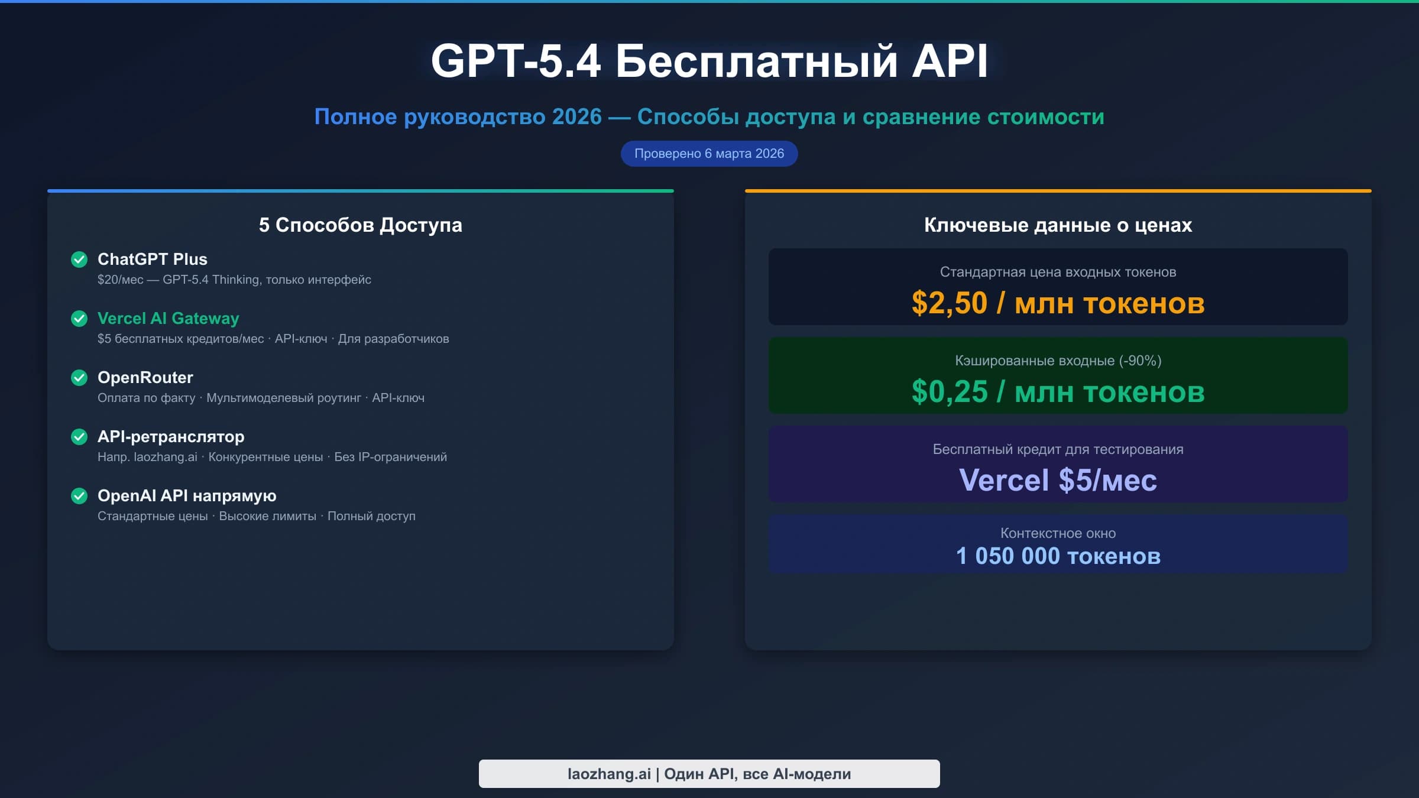Screen dimensions: 1419x798
Task: Click description 'Стандартные цены · Высокие лимиты · Полный доступ'
Action: click(x=257, y=516)
